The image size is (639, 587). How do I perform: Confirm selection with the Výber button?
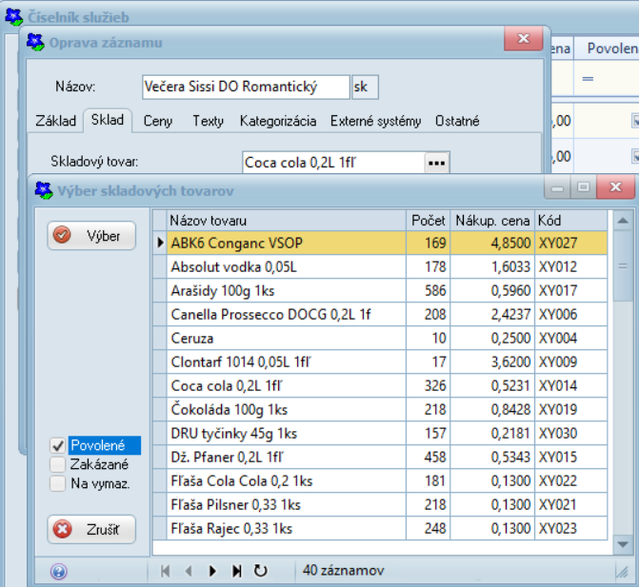91,235
